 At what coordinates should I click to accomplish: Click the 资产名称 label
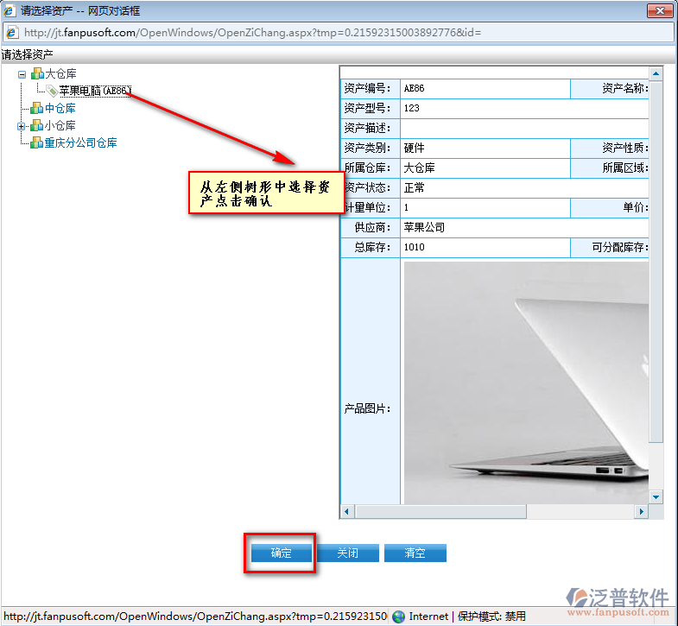625,89
